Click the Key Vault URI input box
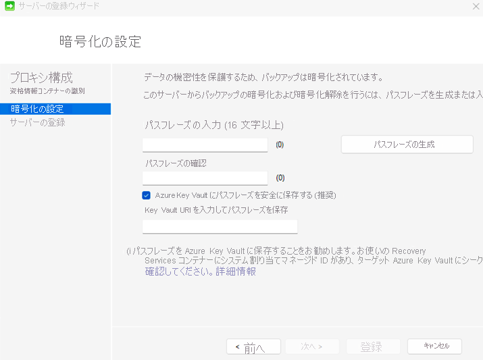This screenshot has height=360, width=483. click(x=220, y=226)
